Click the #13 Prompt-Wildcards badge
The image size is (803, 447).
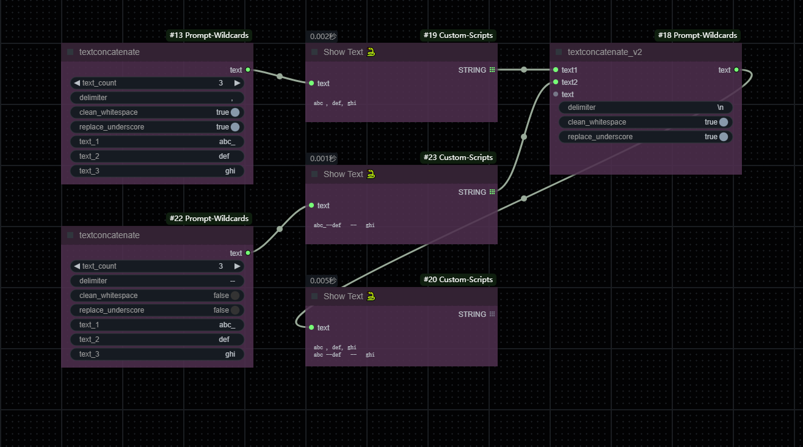pos(209,35)
